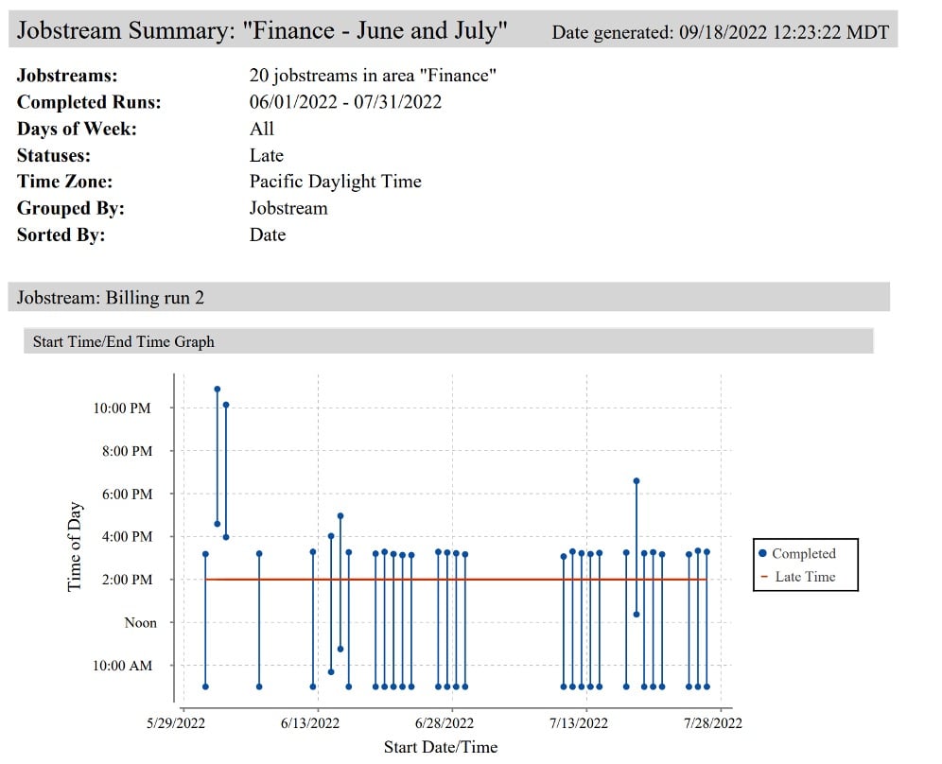Click the "Jobstream: Billing run 2" section header

click(x=111, y=298)
